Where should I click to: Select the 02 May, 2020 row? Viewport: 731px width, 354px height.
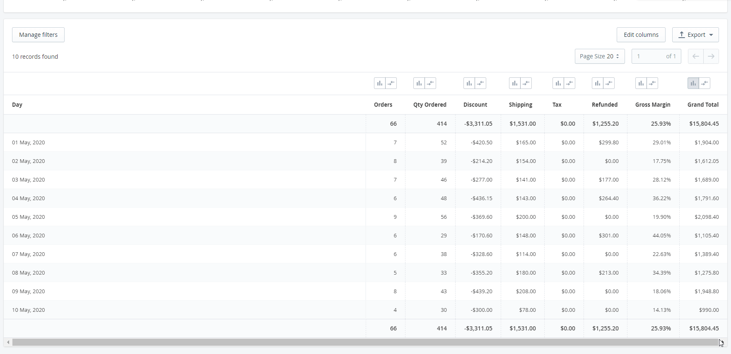[x=365, y=161]
